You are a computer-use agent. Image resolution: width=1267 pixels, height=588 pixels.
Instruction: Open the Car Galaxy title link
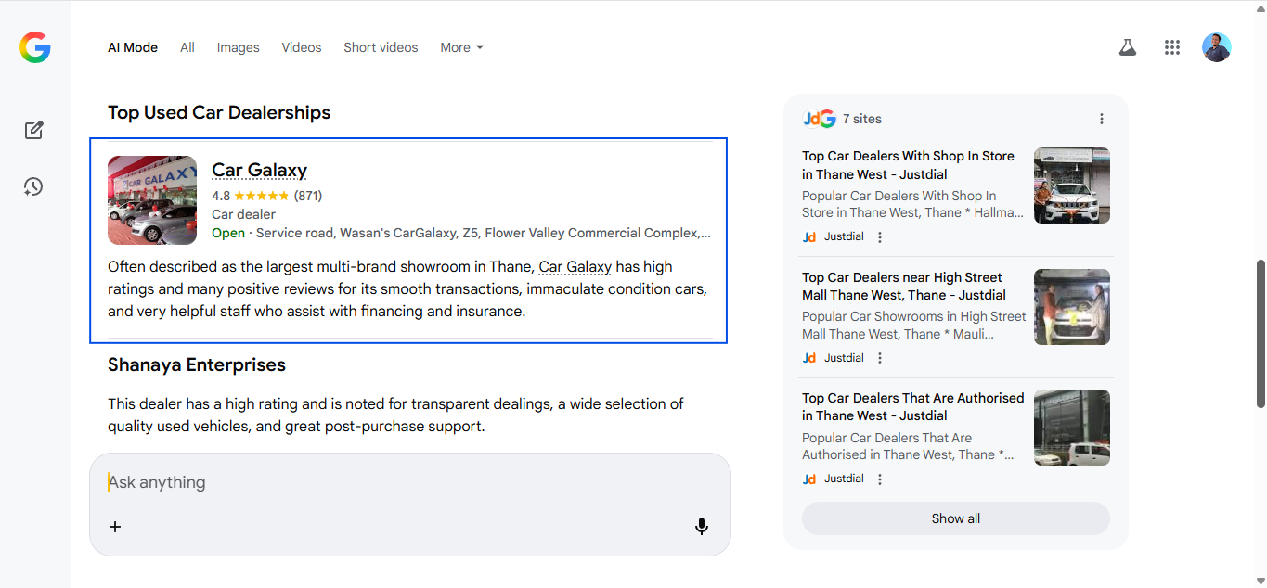coord(259,170)
